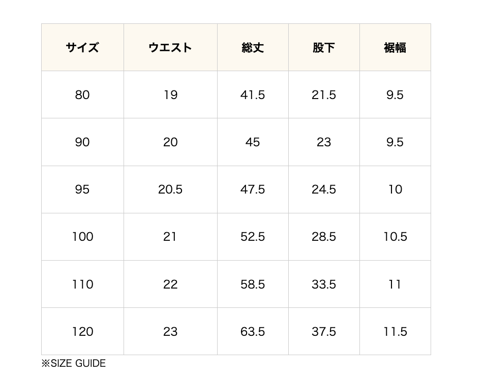
Task: Click inseam value 24.5
Action: pyautogui.click(x=324, y=190)
